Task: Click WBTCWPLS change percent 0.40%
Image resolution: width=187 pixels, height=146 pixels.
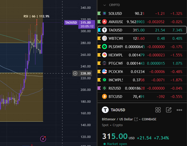Action: click(177, 39)
